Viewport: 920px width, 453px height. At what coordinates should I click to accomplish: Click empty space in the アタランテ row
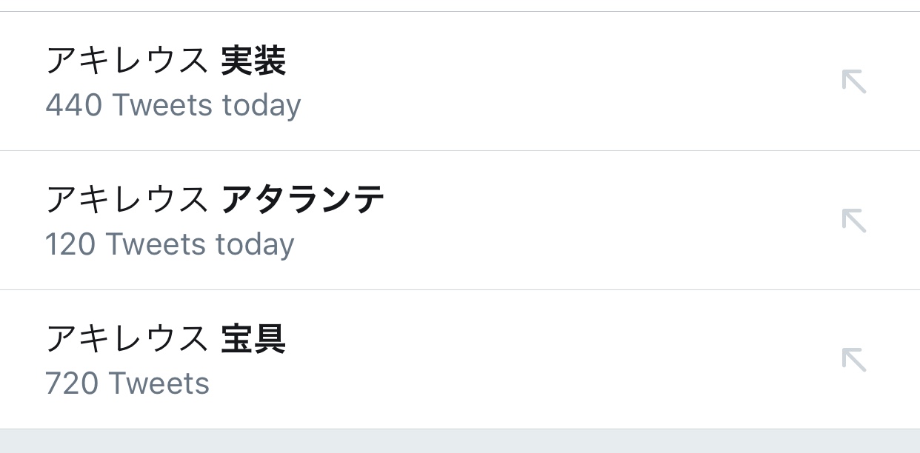[556, 221]
